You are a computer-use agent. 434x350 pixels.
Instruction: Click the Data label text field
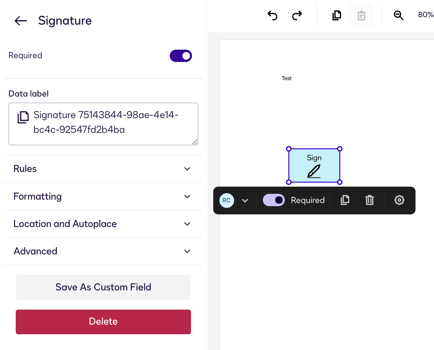pyautogui.click(x=103, y=124)
